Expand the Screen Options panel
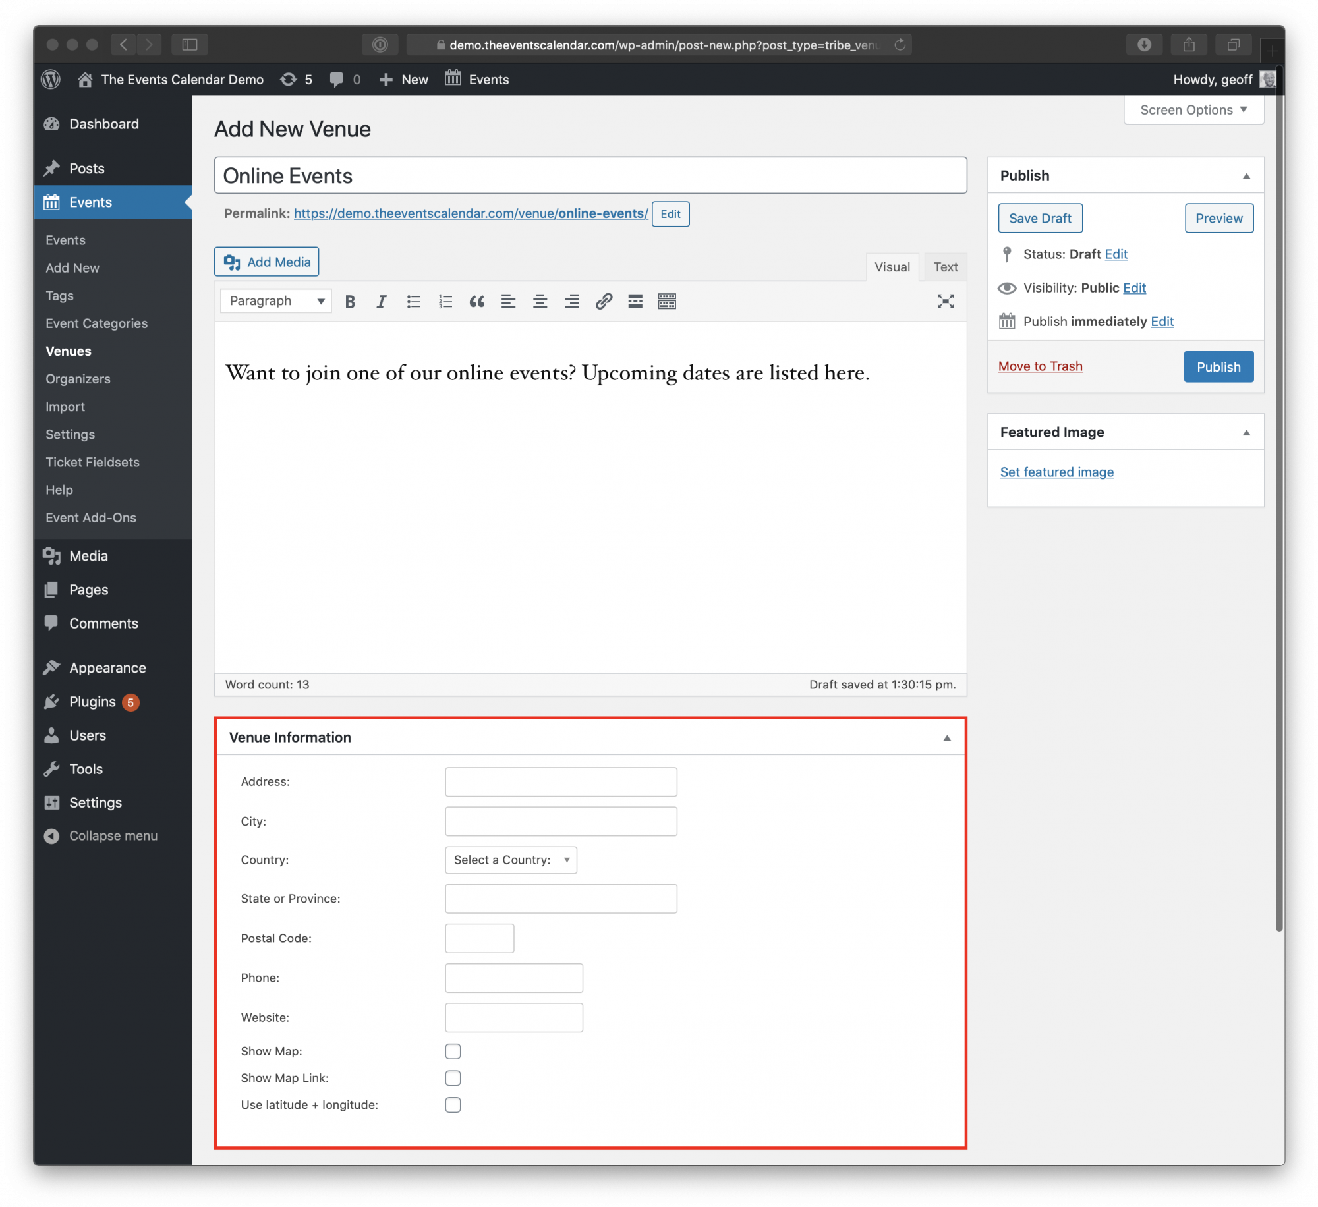 point(1193,109)
